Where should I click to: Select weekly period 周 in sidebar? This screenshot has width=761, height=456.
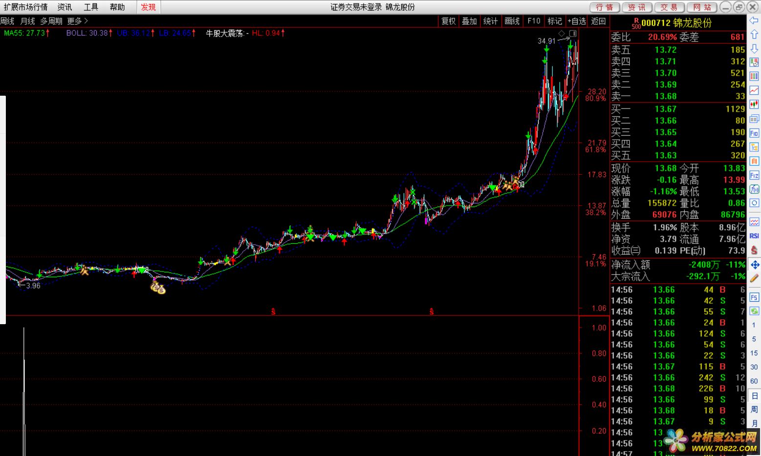pyautogui.click(x=754, y=410)
